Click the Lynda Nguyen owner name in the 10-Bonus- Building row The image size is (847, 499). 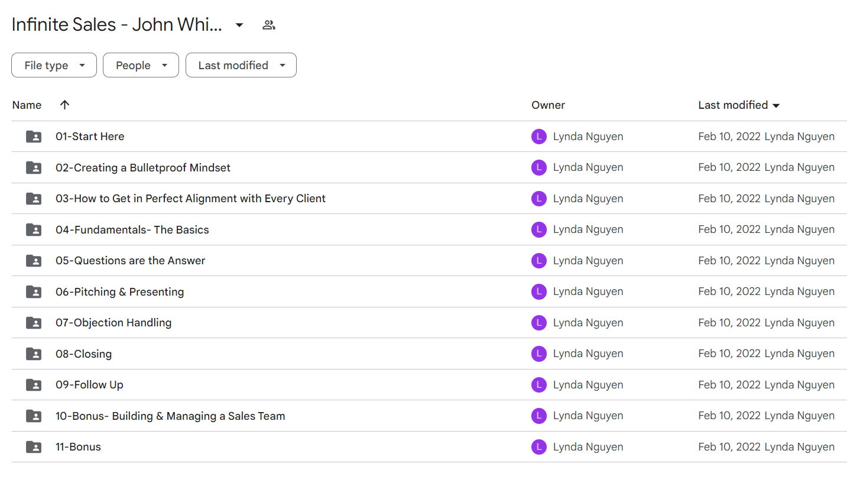tap(588, 416)
